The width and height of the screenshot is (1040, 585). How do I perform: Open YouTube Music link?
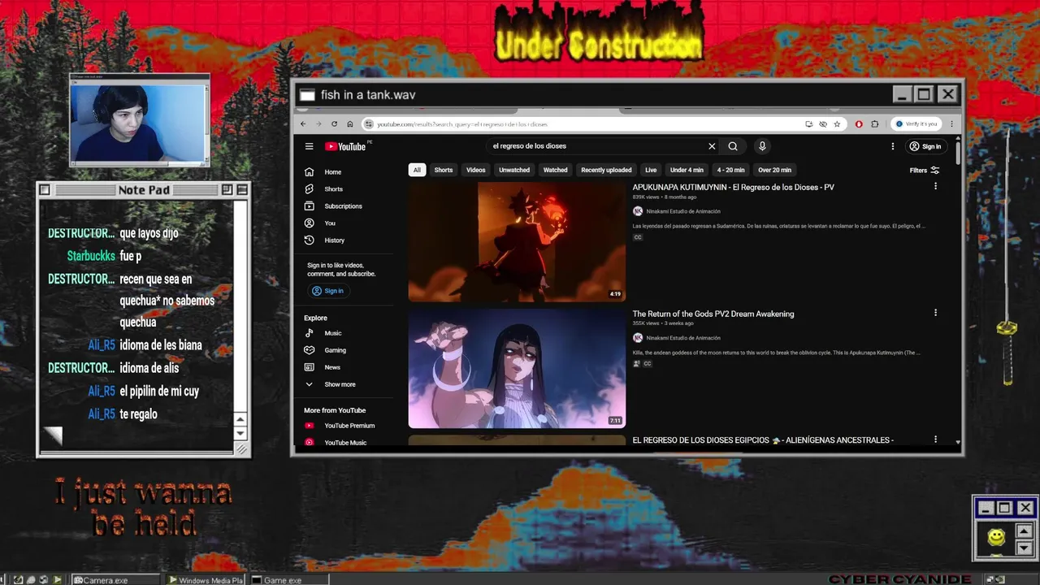(x=347, y=443)
